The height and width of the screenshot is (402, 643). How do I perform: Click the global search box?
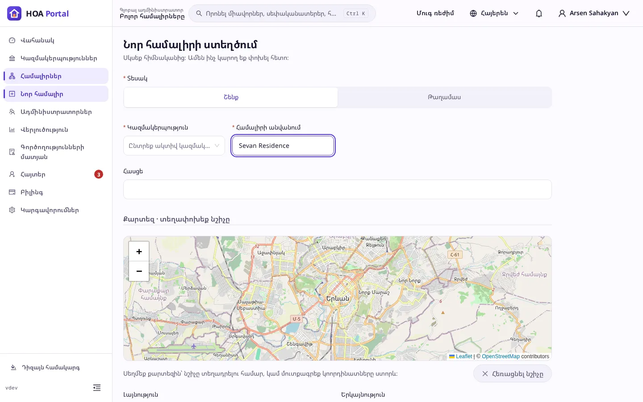(x=282, y=13)
